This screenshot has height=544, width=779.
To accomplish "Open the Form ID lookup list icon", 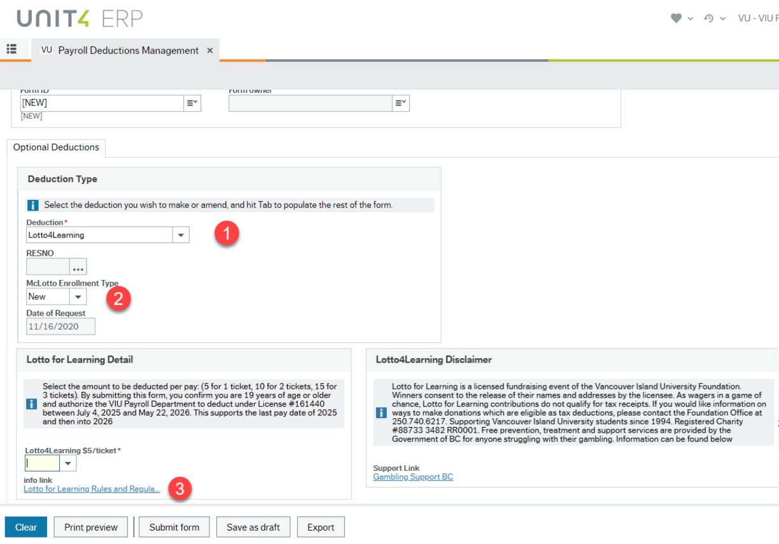I will coord(192,103).
